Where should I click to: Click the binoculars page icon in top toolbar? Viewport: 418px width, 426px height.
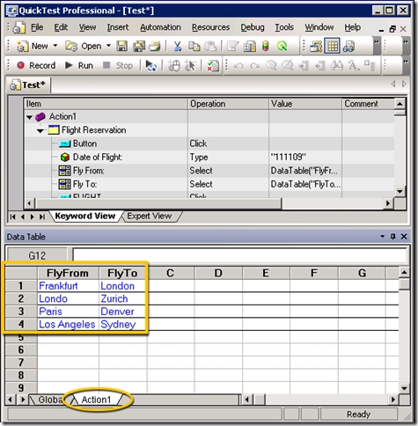pyautogui.click(x=348, y=46)
